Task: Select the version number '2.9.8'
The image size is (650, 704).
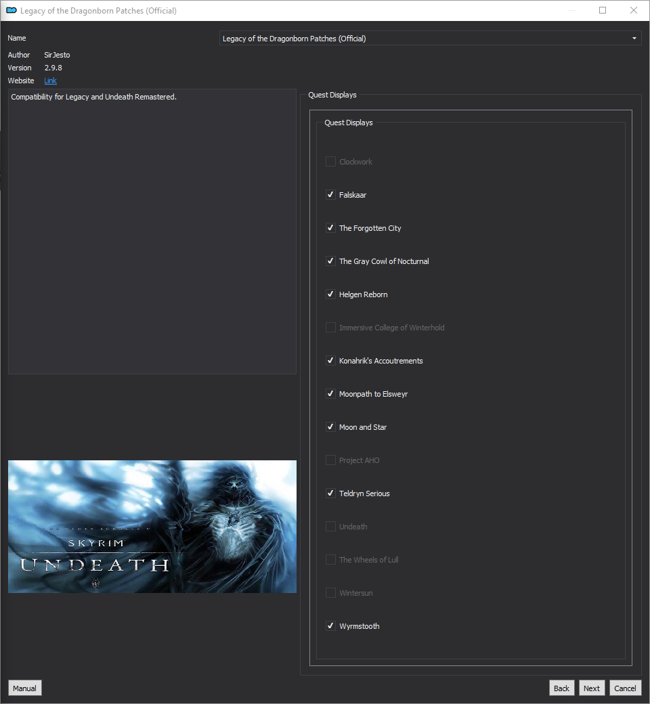Action: [x=53, y=68]
